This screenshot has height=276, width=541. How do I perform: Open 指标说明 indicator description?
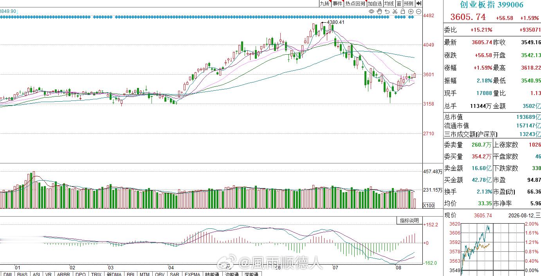pos(409,220)
